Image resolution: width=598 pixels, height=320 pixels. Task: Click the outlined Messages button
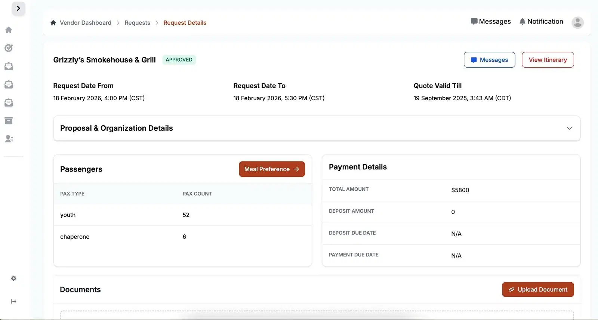489,60
